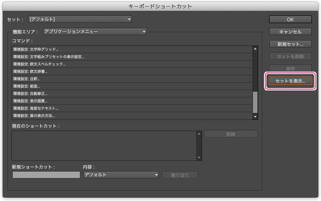Screen dimensions: 321x201
Task: Click the OK button
Action: click(290, 19)
